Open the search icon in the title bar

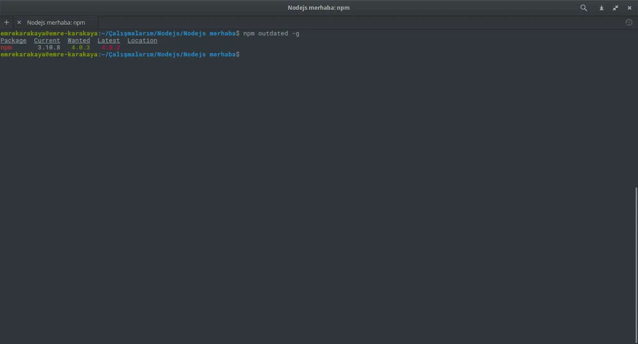pos(583,7)
